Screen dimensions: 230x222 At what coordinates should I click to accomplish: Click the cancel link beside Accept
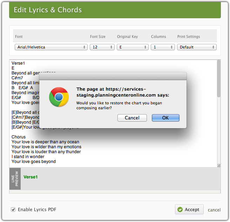click(x=214, y=210)
